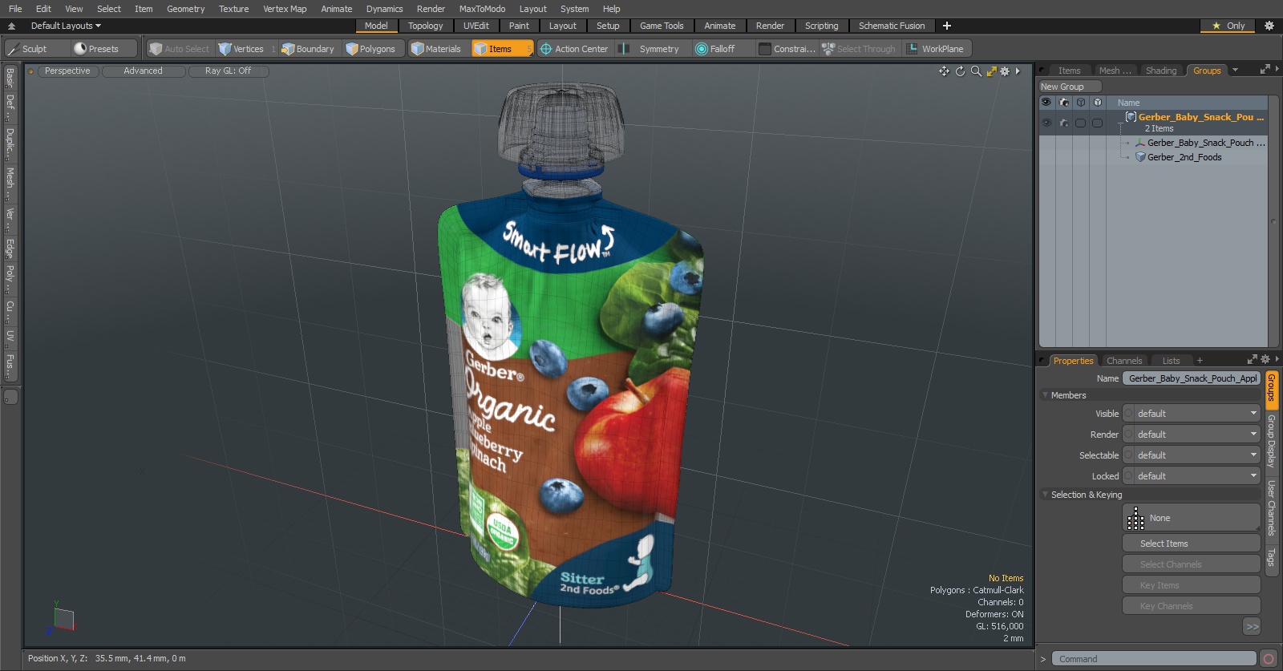This screenshot has width=1283, height=671.
Task: Click the double-arrow more button
Action: 1252,627
